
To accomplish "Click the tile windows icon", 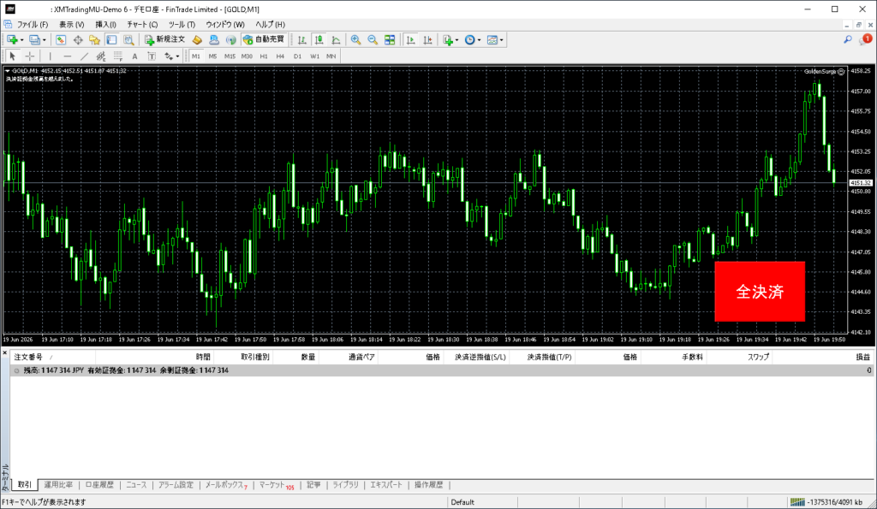I will click(x=390, y=39).
